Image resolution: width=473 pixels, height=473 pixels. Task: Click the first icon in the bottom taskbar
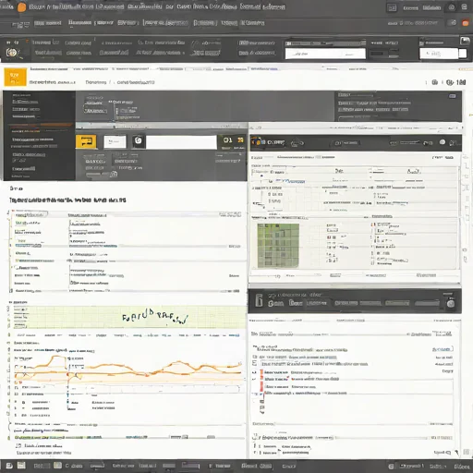coord(9,466)
